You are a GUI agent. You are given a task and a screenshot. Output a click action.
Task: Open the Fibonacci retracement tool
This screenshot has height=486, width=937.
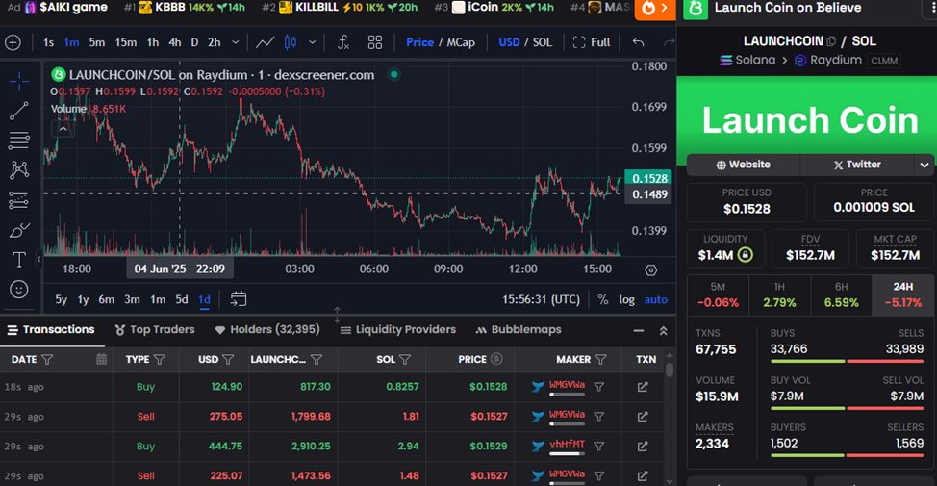(19, 141)
